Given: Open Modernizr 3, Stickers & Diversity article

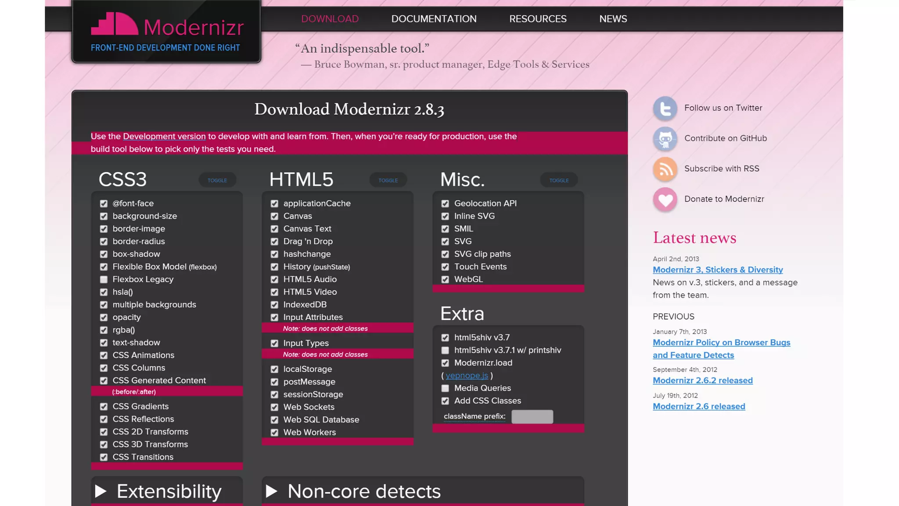Looking at the screenshot, I should point(718,270).
